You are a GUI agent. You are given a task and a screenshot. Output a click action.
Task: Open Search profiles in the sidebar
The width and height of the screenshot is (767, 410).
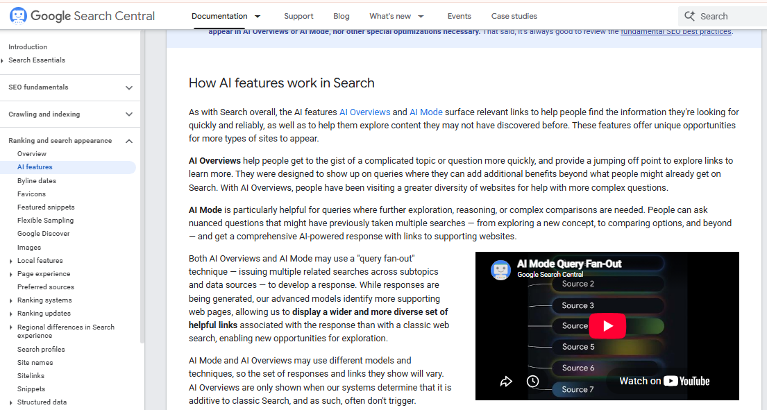(41, 350)
